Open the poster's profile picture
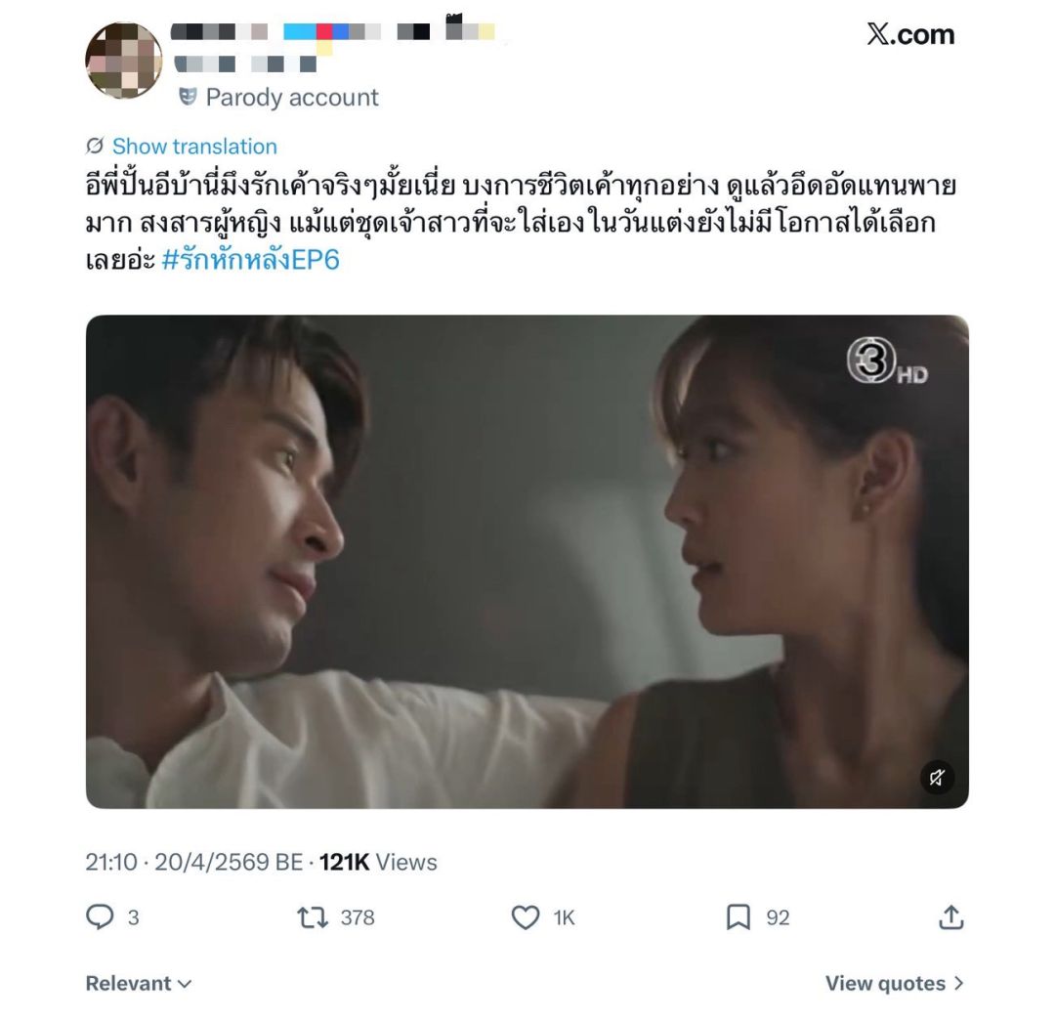This screenshot has height=1021, width=1055. (x=124, y=61)
